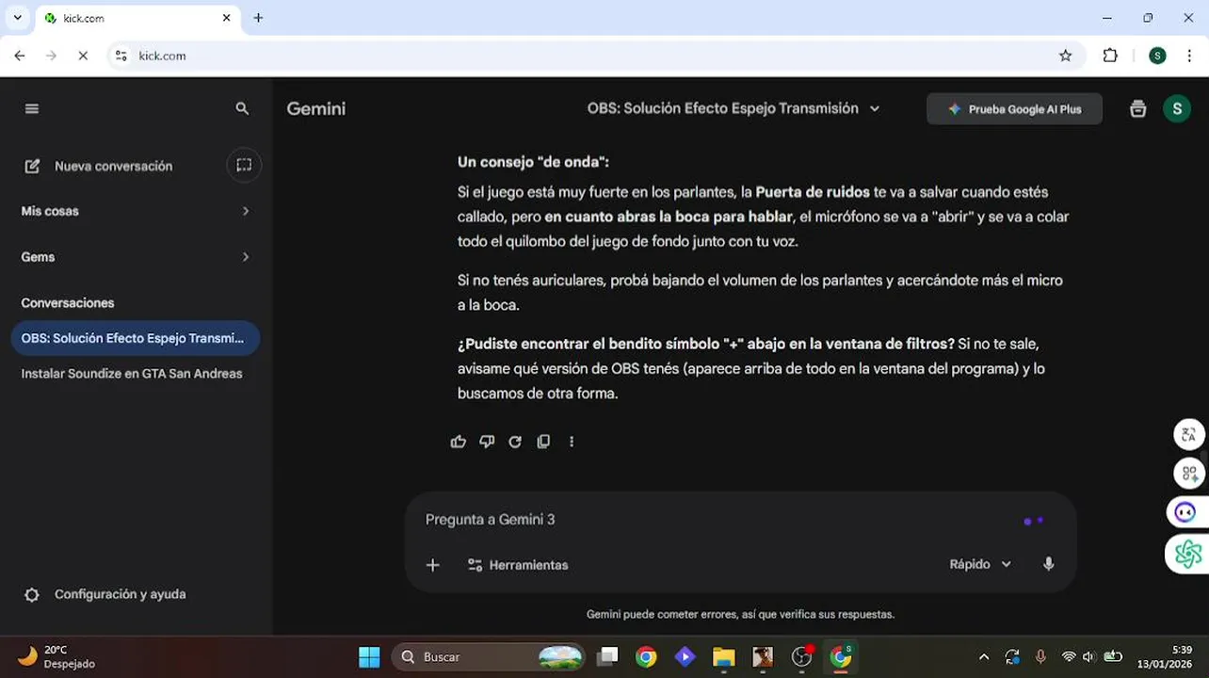The image size is (1209, 678).
Task: Expand the Mis cosas section
Action: click(x=136, y=211)
